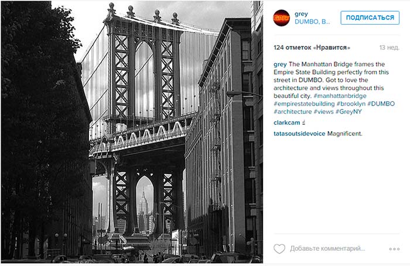
Task: Visit tatasoutsidevoice's profile
Action: pyautogui.click(x=299, y=134)
